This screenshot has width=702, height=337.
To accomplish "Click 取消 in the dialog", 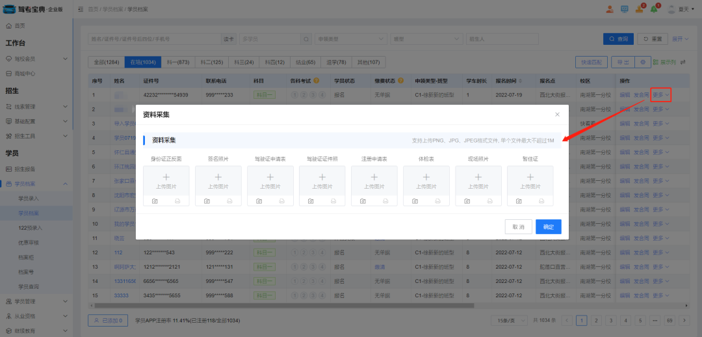I will pos(519,227).
